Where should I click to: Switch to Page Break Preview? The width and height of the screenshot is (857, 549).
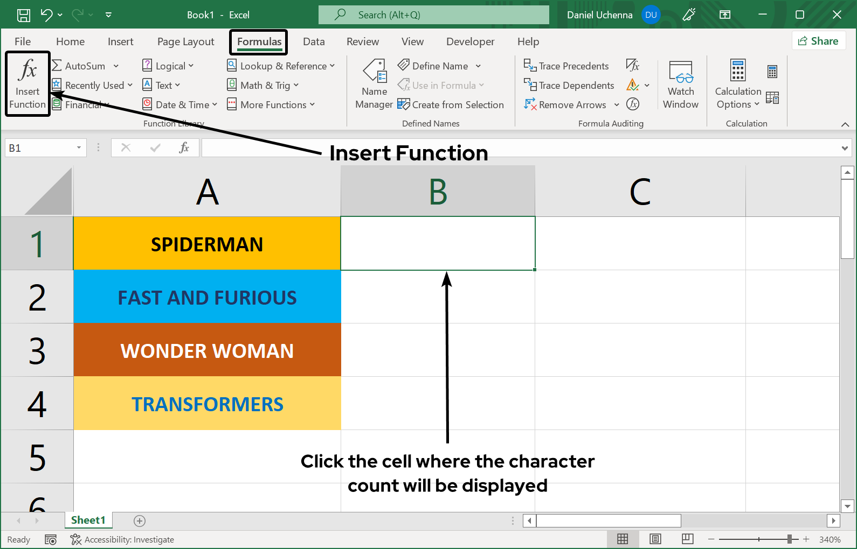[x=688, y=539]
